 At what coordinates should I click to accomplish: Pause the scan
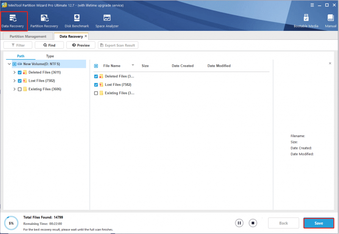click(x=239, y=223)
